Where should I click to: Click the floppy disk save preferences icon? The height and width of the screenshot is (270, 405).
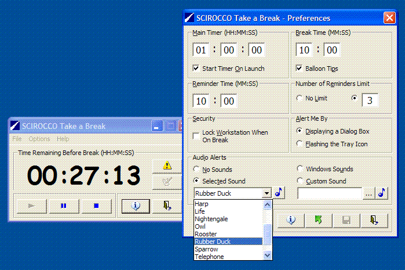coord(346,220)
